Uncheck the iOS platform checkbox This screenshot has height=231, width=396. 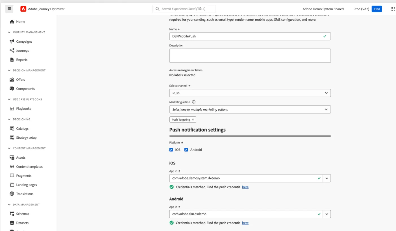click(x=171, y=150)
